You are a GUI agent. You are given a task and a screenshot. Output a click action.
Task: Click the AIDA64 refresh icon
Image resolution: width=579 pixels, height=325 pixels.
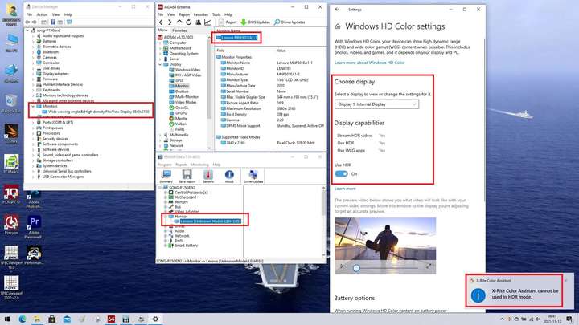(189, 22)
